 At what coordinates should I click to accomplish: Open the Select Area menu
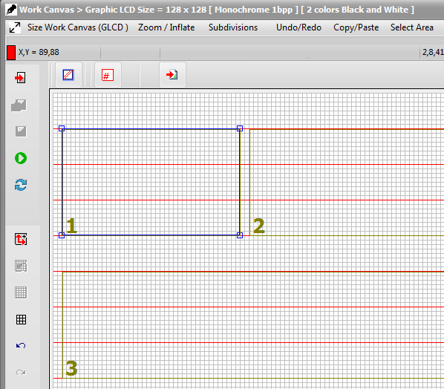coord(412,27)
